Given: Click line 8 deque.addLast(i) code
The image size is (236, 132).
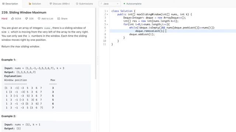Looking at the screenshot, I should click(x=142, y=34).
